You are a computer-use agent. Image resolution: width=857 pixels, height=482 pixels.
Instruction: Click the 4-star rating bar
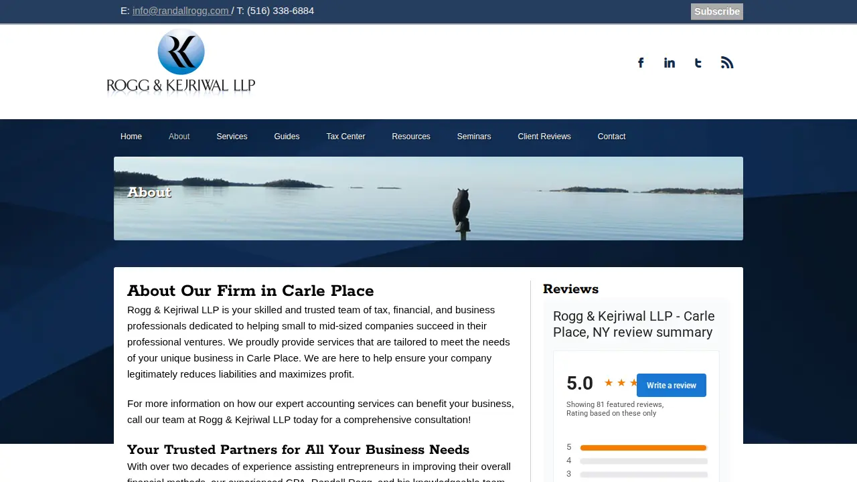643,461
